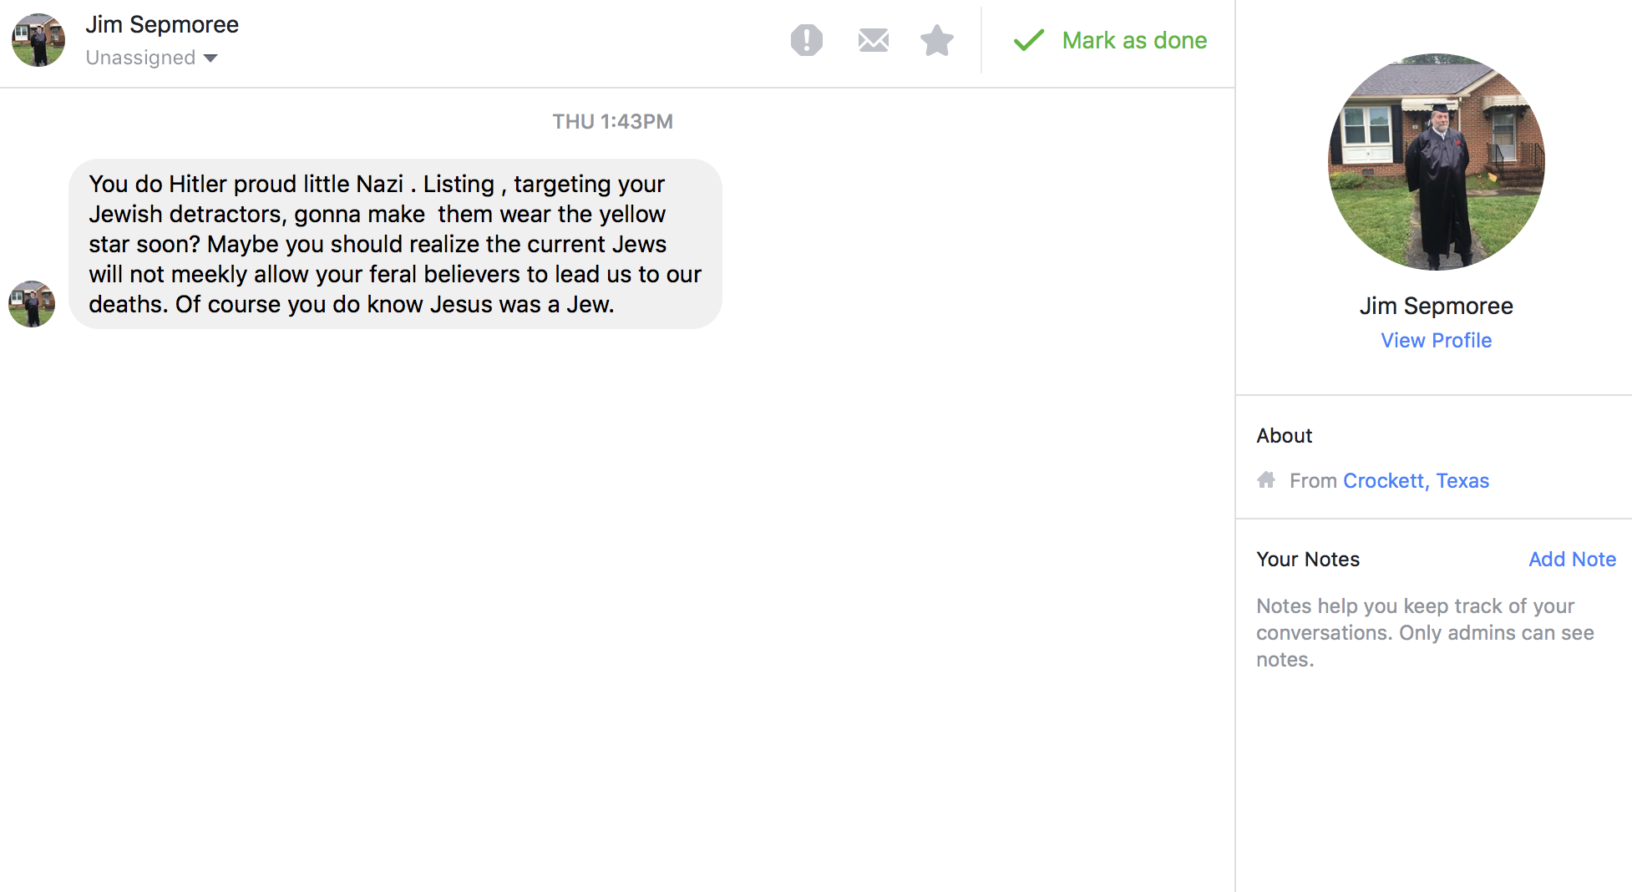
Task: Click the mark as unread envelope icon
Action: (x=873, y=40)
